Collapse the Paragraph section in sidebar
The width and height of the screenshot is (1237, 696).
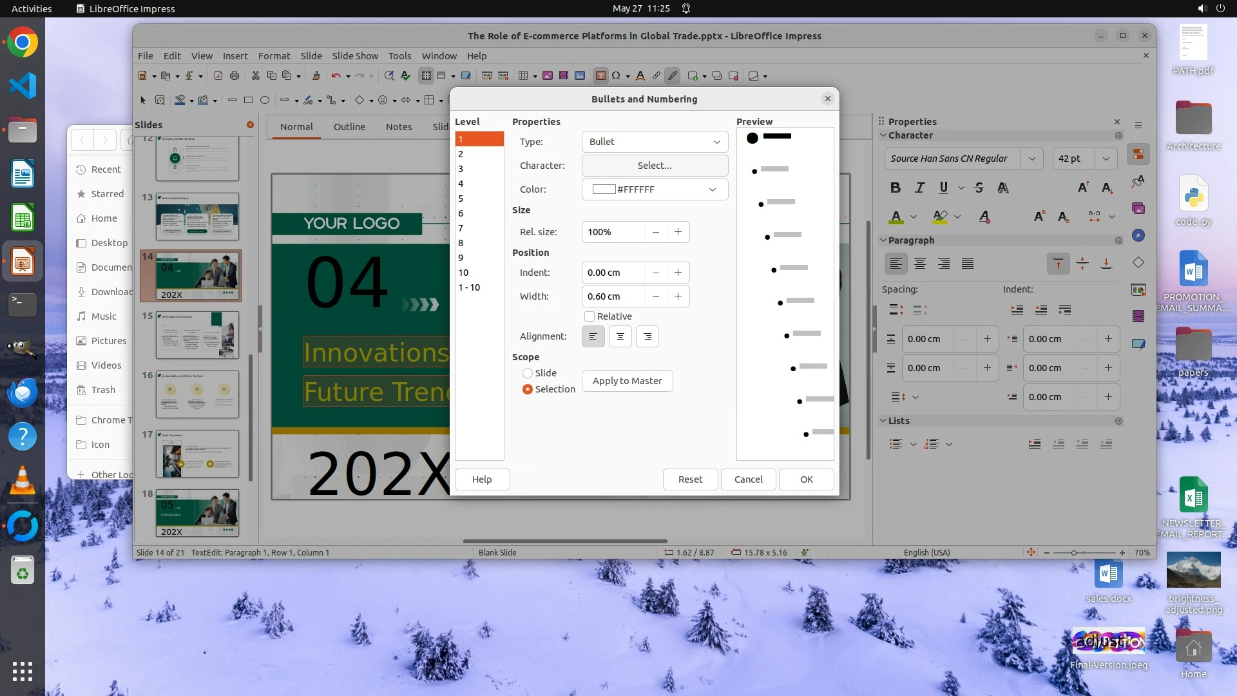pos(883,240)
